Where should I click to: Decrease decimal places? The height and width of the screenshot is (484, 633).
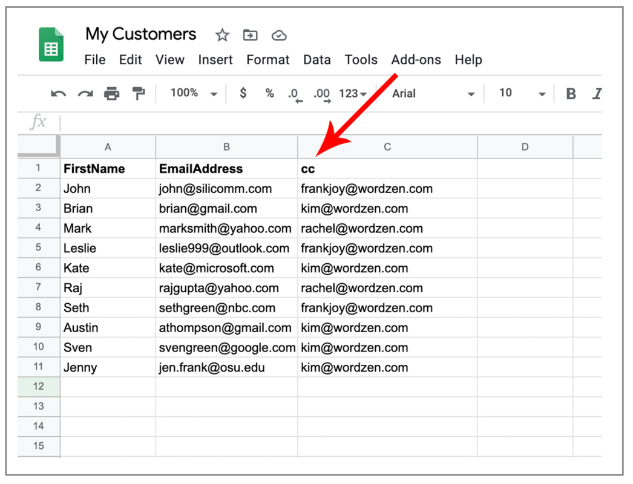295,93
